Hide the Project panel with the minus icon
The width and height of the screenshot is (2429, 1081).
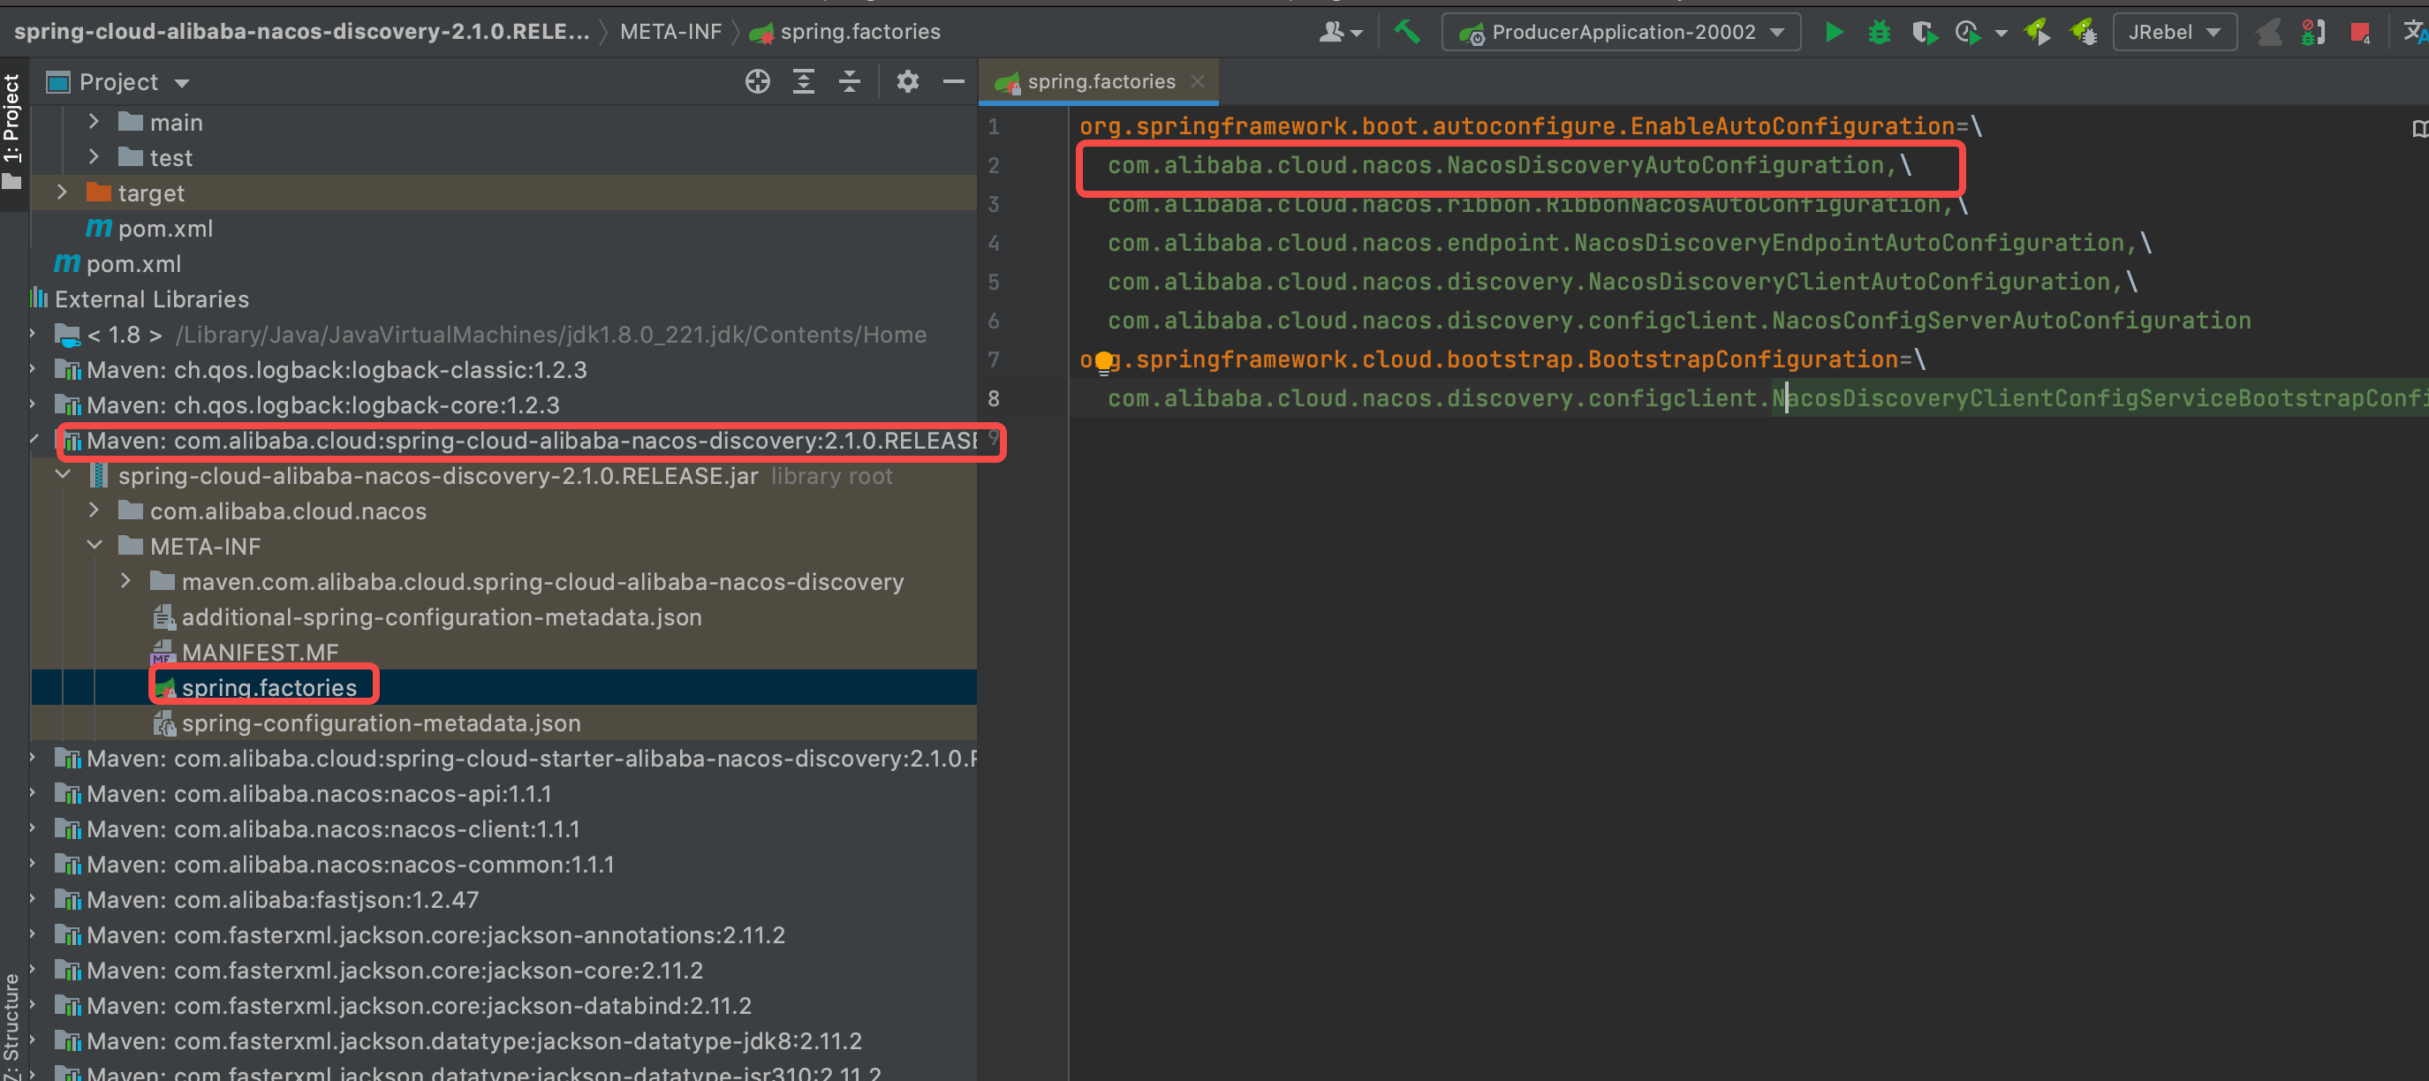[x=953, y=82]
